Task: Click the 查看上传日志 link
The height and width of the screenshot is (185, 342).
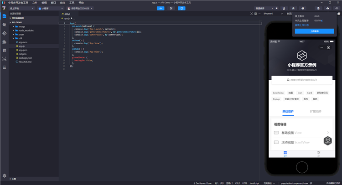Action: pyautogui.click(x=301, y=25)
